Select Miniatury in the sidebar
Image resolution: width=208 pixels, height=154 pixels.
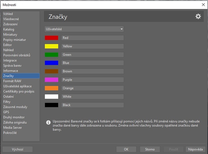point(21,35)
